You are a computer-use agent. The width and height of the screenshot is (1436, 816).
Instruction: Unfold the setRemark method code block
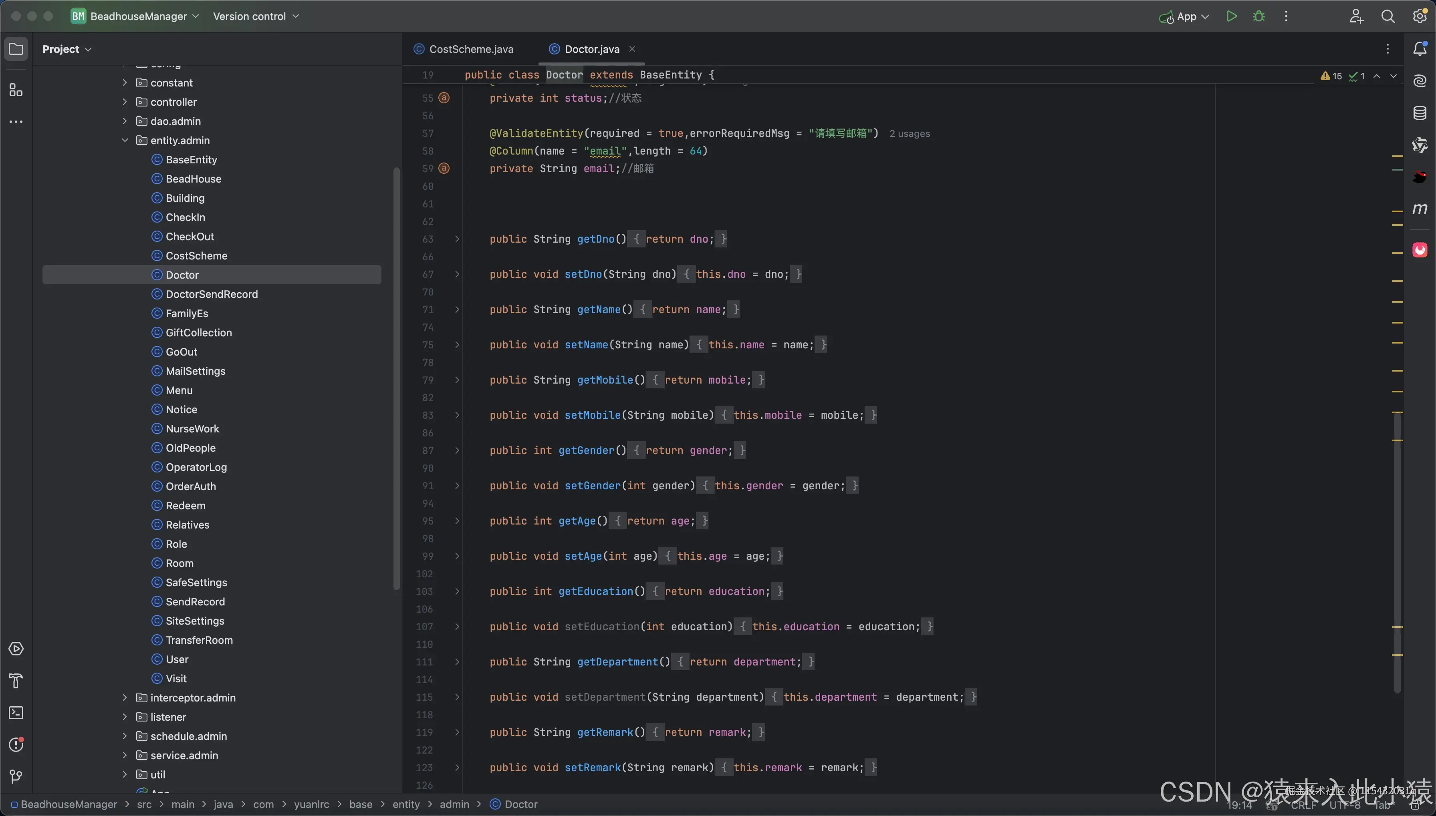(457, 768)
